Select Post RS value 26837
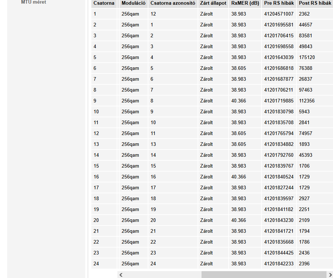Screen dimensions: 333x278 pos(306,79)
